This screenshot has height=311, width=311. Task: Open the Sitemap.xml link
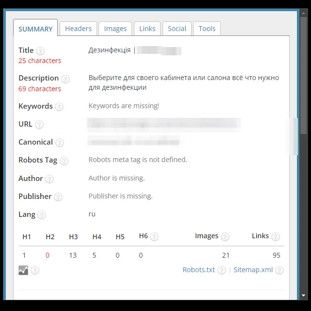(253, 270)
